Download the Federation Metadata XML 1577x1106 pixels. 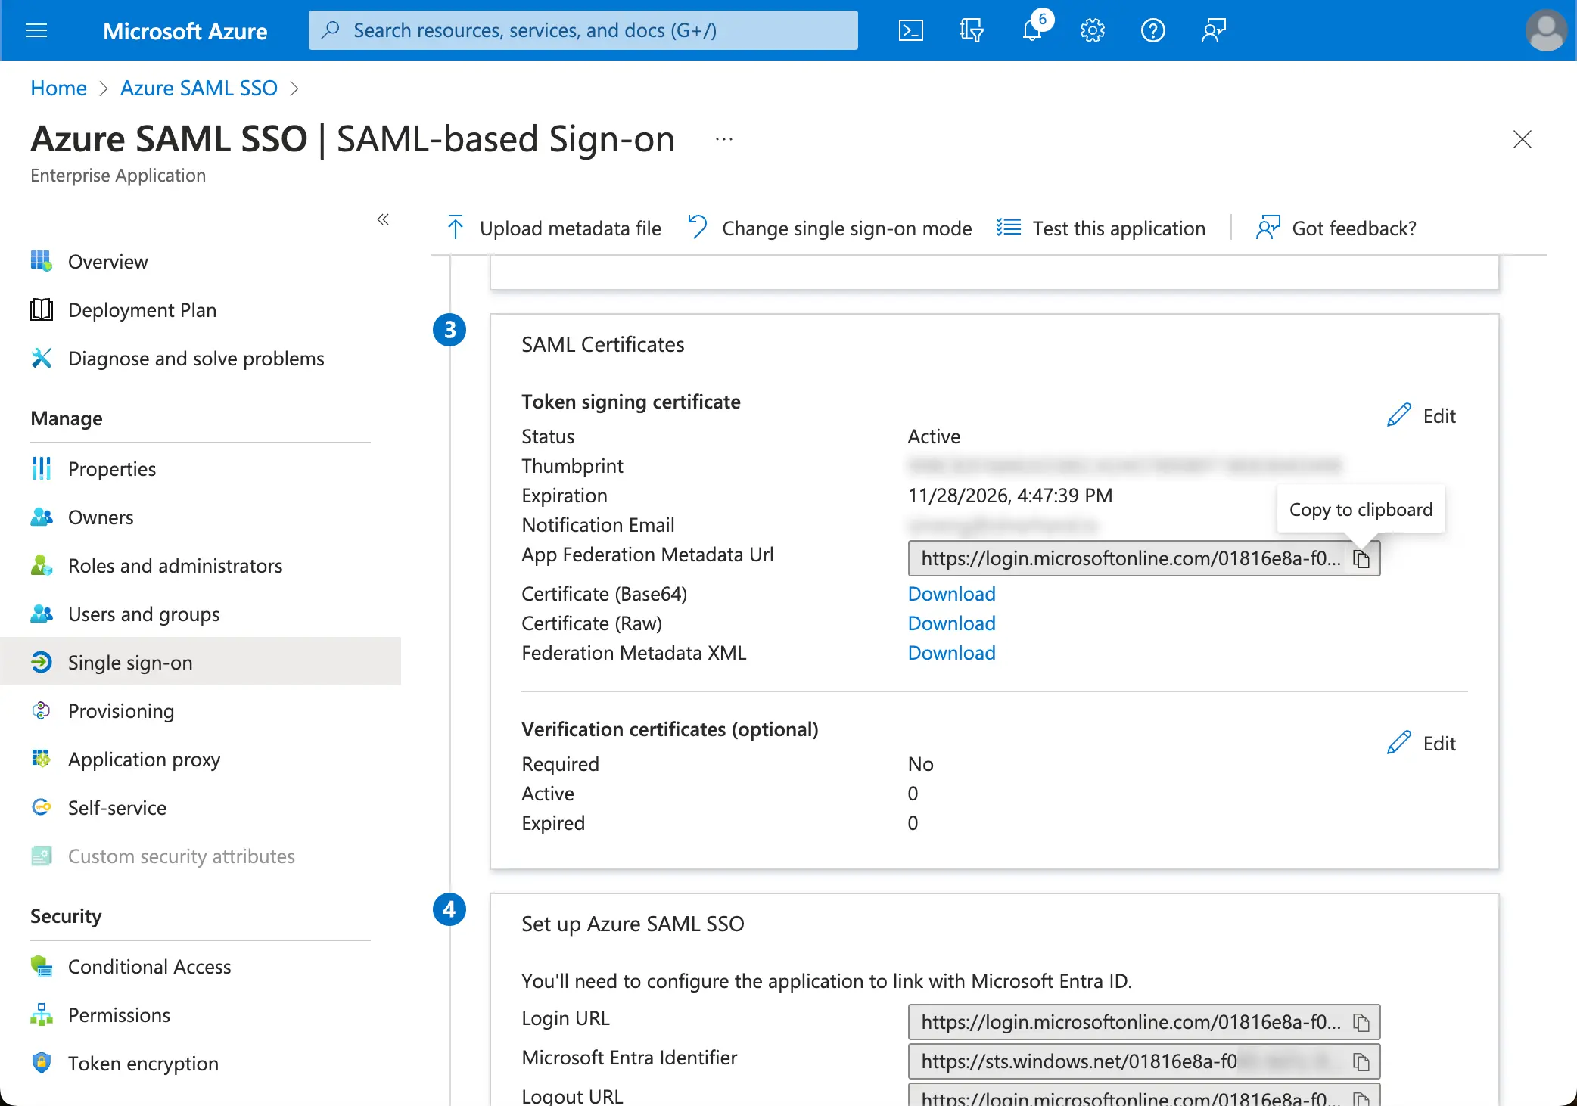951,653
